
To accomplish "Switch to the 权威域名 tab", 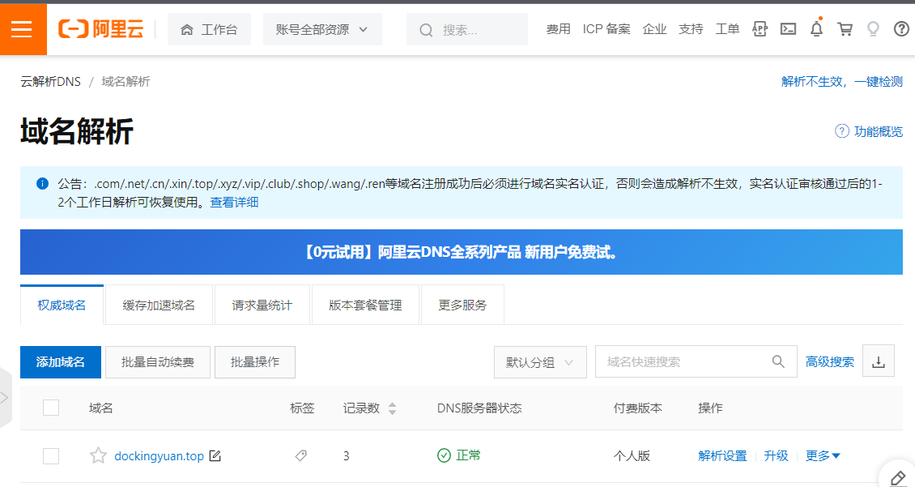I will click(x=62, y=305).
